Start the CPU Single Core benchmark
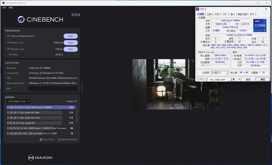This screenshot has width=272, height=165. click(71, 49)
